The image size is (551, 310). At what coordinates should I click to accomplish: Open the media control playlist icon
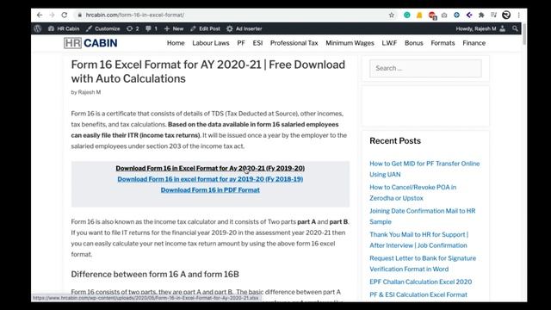point(493,15)
